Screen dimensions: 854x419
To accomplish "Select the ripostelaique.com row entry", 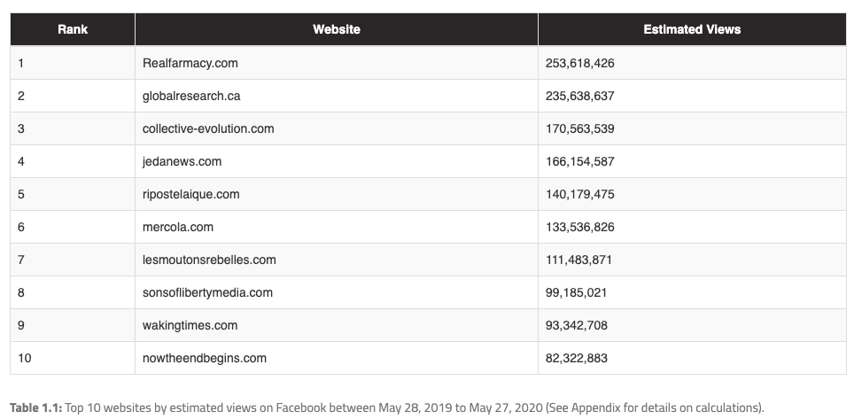I will pos(190,194).
